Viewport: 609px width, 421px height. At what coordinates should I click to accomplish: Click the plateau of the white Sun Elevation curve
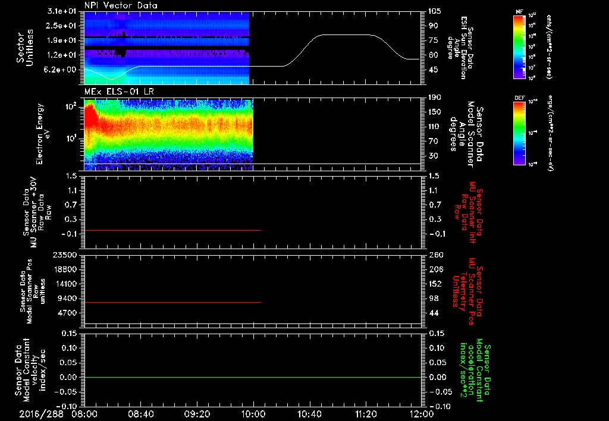(345, 35)
